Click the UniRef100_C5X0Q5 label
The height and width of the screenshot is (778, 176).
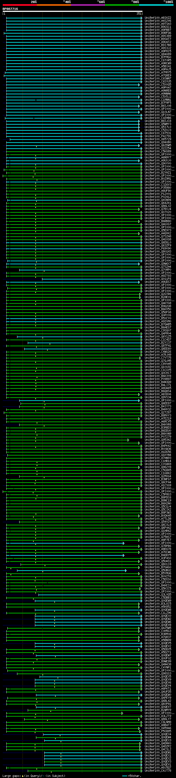coord(158,84)
